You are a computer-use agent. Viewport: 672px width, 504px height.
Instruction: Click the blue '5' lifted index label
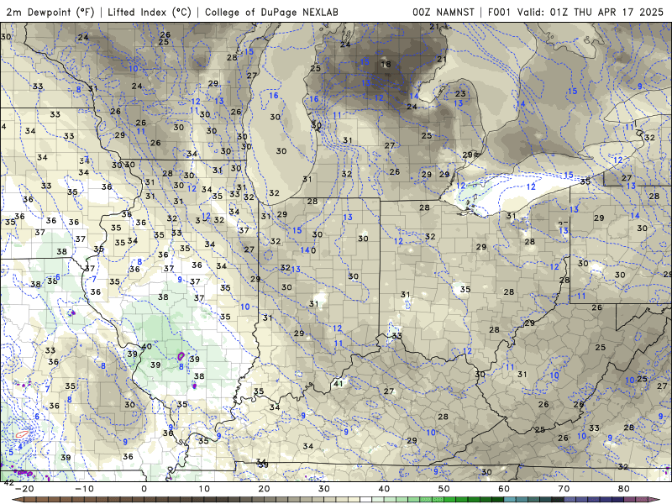pos(11,453)
